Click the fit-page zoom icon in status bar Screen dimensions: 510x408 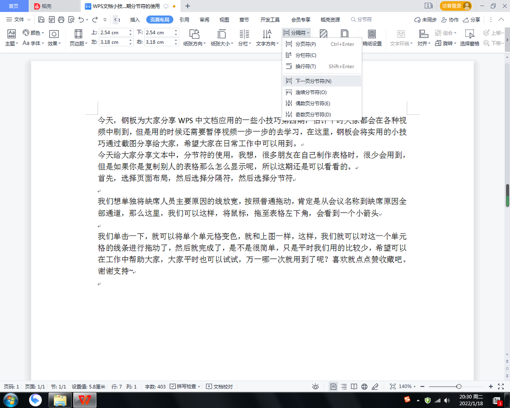[393, 386]
